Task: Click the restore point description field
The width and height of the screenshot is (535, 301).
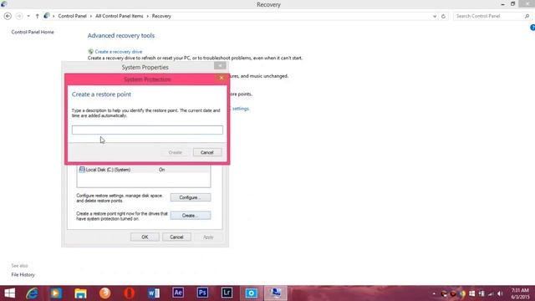Action: [147, 130]
